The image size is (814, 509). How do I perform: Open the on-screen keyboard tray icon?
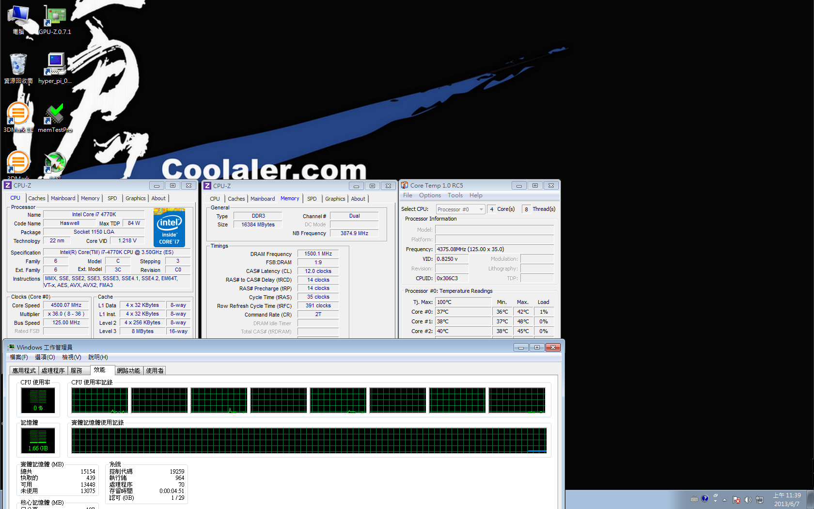pyautogui.click(x=694, y=499)
